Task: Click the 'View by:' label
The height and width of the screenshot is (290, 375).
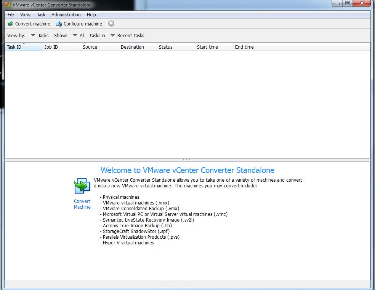Action: pos(16,35)
